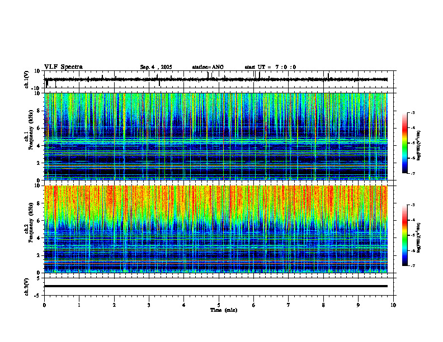This screenshot has height=342, width=443.
Task: Click the 'ch.1(V)' waveform axis label
Action: pyautogui.click(x=27, y=79)
